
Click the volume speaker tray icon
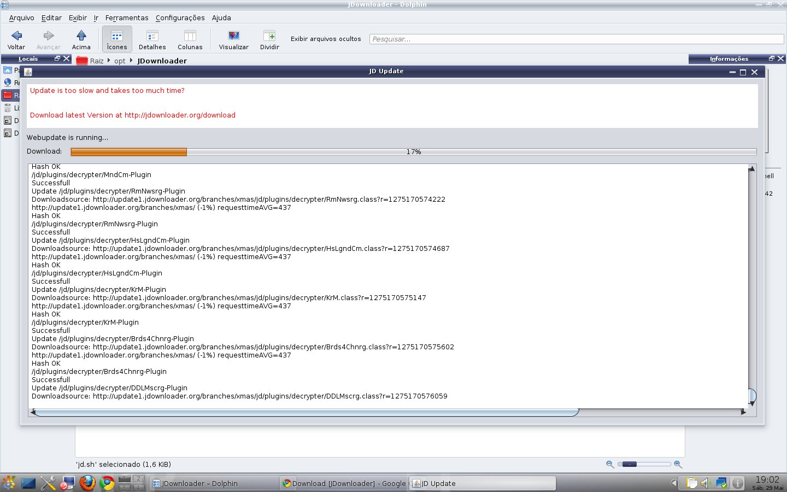[705, 483]
